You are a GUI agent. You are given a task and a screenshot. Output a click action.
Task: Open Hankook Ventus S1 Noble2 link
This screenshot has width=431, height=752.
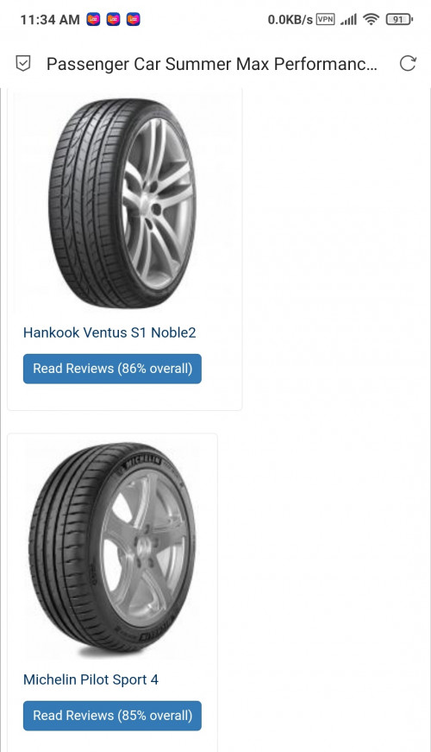click(109, 332)
